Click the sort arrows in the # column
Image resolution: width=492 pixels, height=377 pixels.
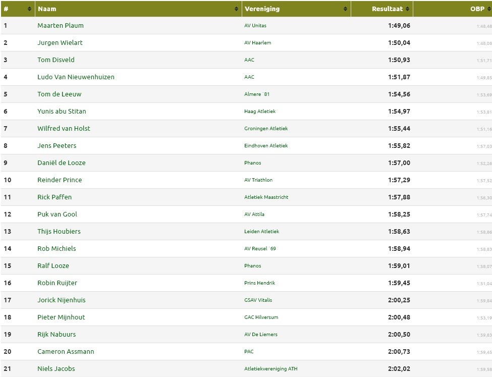tap(30, 9)
